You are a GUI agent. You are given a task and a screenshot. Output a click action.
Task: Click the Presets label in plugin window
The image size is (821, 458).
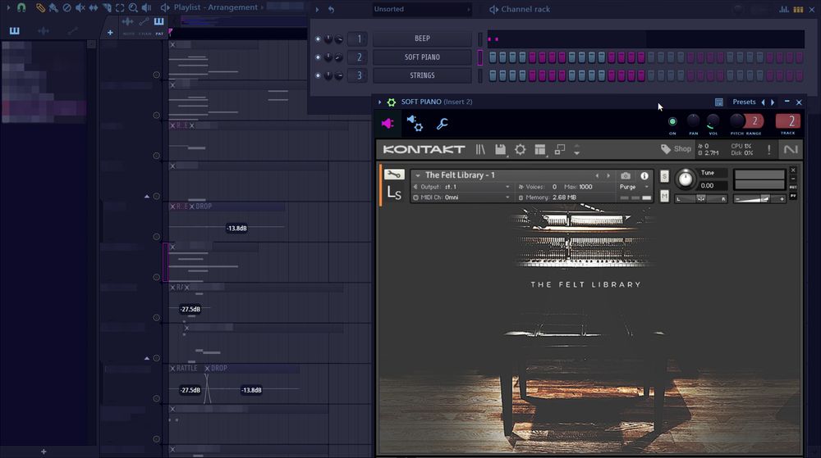744,102
